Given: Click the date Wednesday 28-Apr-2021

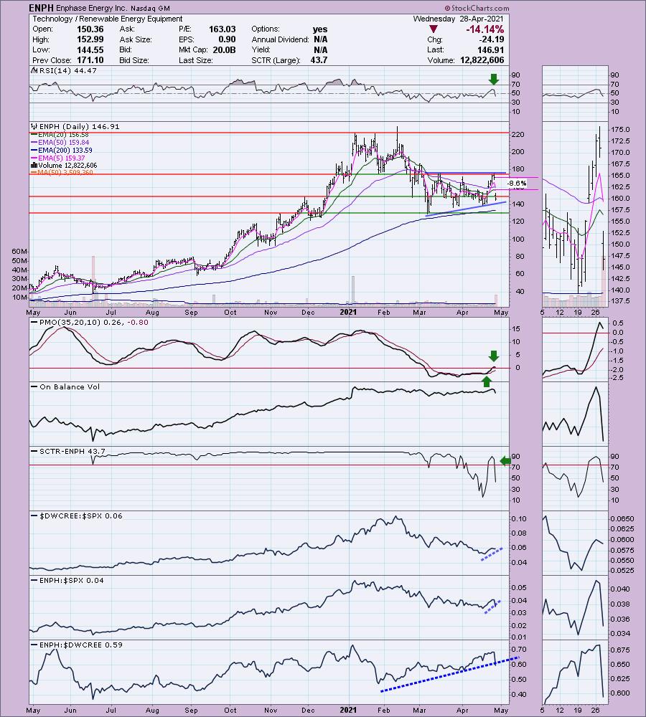Looking at the screenshot, I should click(x=458, y=19).
